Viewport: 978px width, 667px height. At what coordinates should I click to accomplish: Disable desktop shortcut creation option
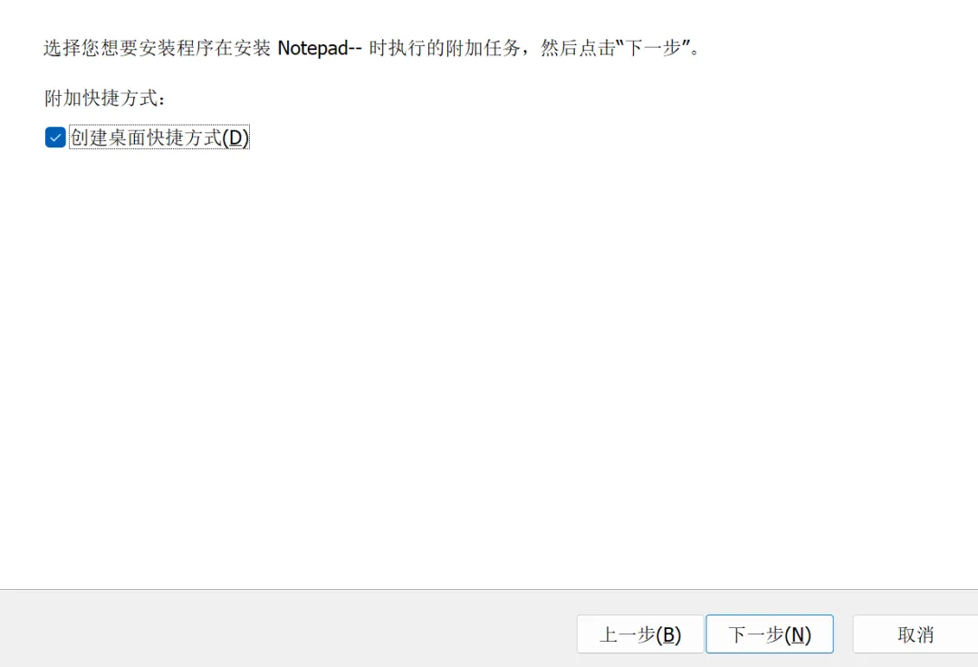55,138
